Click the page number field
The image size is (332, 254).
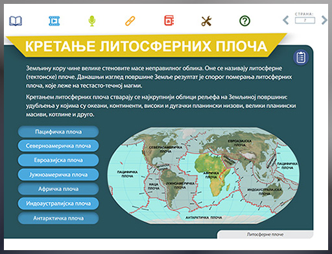click(305, 20)
